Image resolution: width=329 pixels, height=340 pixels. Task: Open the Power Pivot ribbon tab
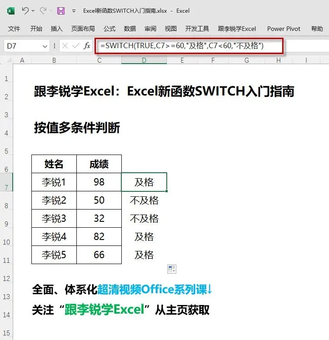284,29
